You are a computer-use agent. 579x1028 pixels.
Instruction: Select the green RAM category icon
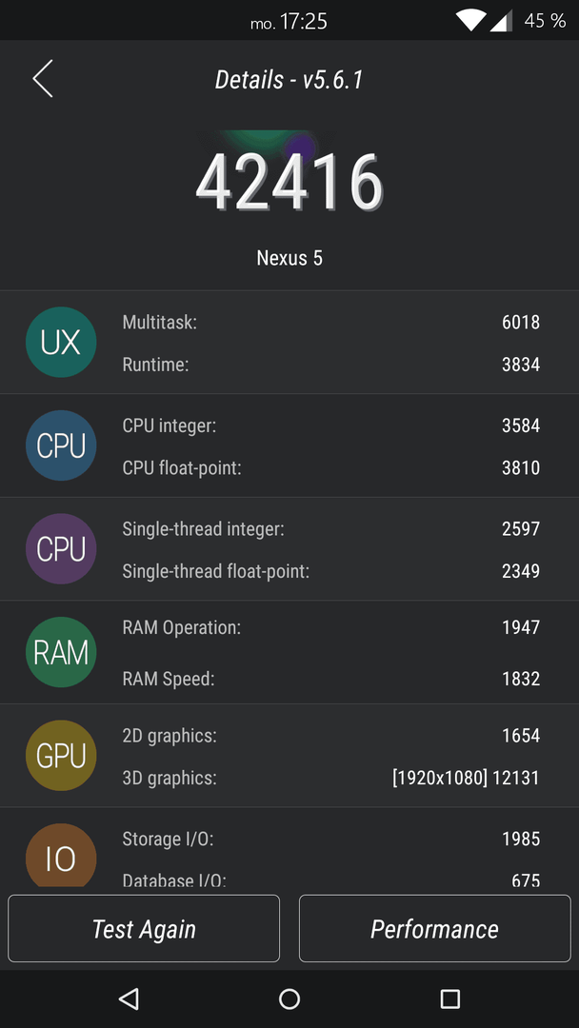61,652
